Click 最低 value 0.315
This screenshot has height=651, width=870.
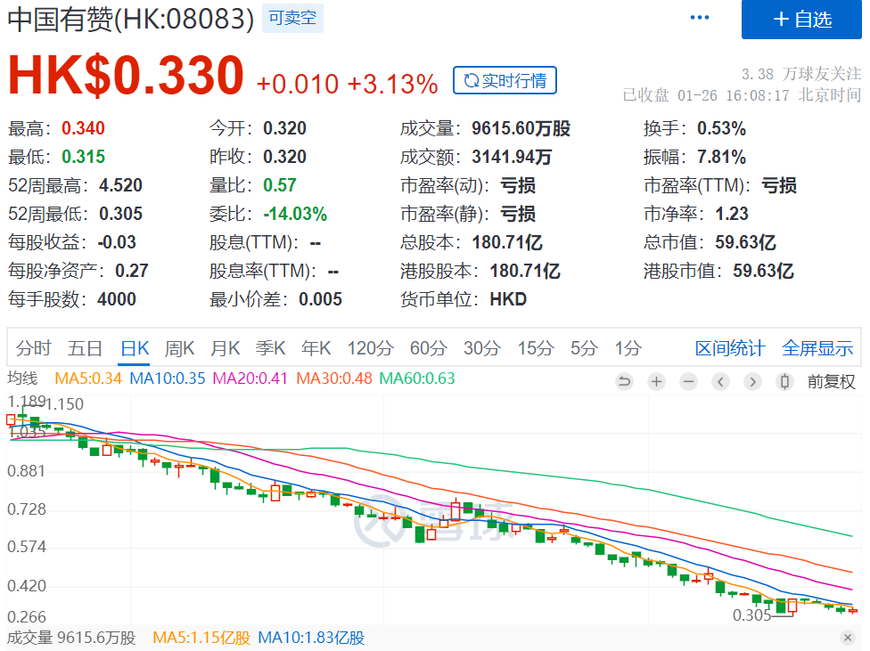tap(83, 157)
